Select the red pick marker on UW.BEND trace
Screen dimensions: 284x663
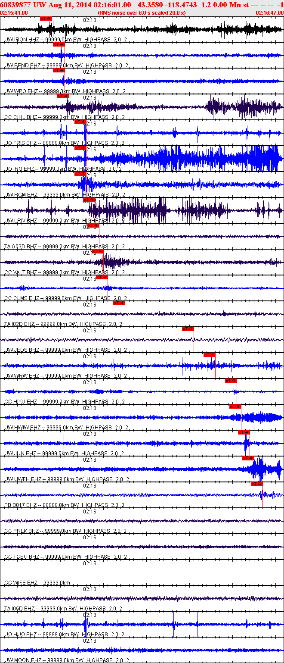pos(59,44)
